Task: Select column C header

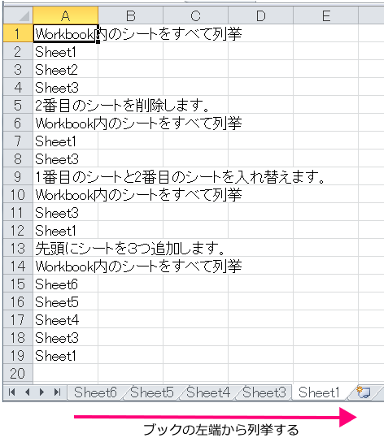Action: tap(195, 15)
